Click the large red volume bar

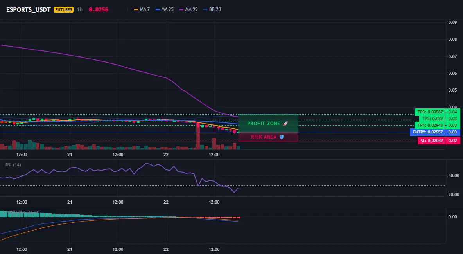[x=198, y=136]
